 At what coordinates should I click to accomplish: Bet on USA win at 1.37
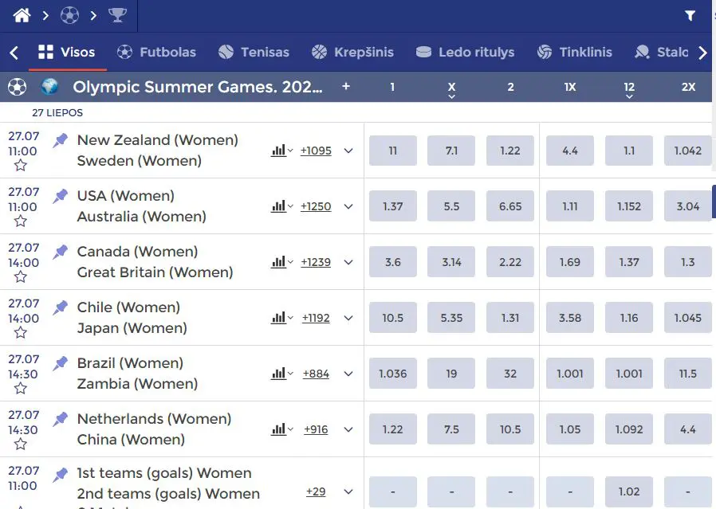pos(393,206)
